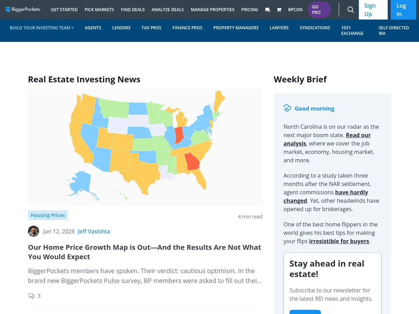Open the Analyze Deals menu
The width and height of the screenshot is (419, 314).
(x=168, y=9)
